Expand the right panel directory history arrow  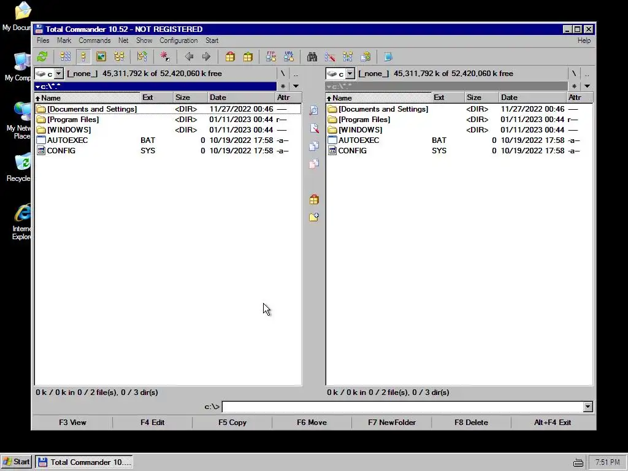click(587, 86)
